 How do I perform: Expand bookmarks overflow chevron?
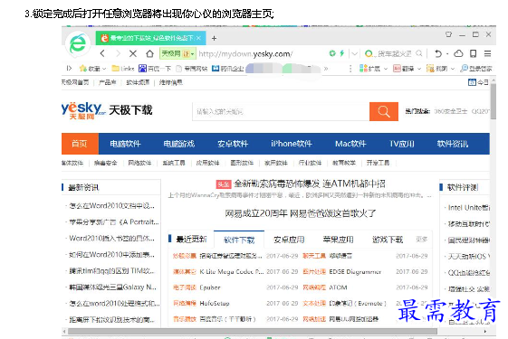pos(326,69)
